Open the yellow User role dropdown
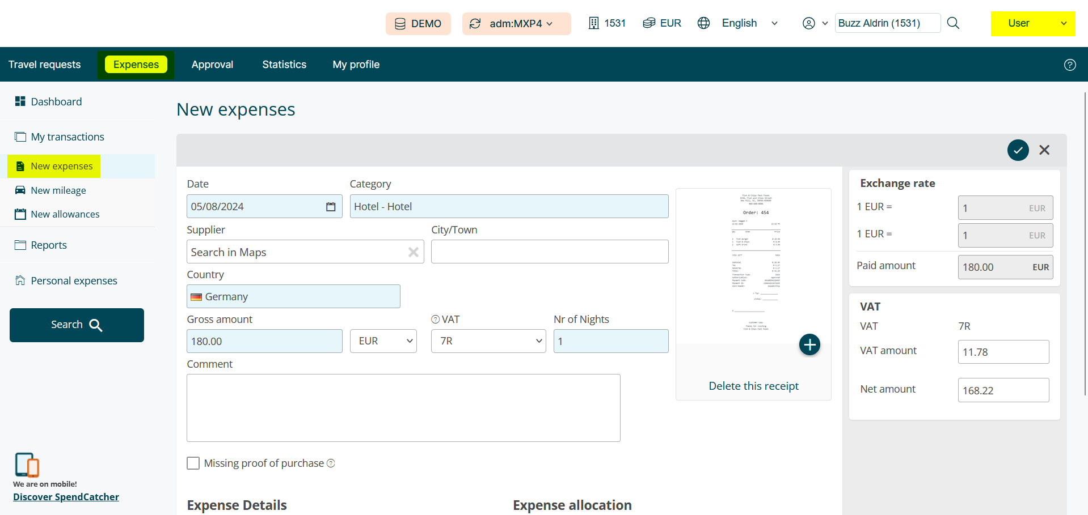Viewport: 1088px width, 515px height. point(1032,23)
